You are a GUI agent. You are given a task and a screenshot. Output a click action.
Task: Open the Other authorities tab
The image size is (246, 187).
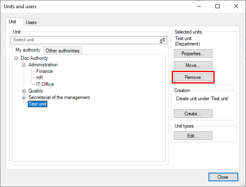63,51
